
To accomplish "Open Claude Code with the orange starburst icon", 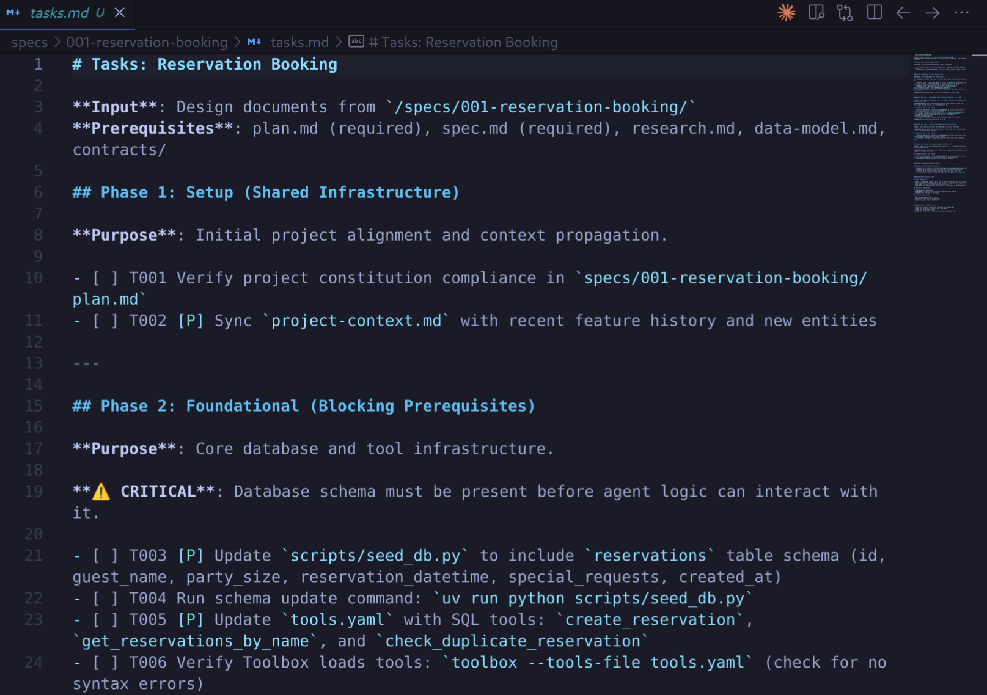I will pos(786,13).
